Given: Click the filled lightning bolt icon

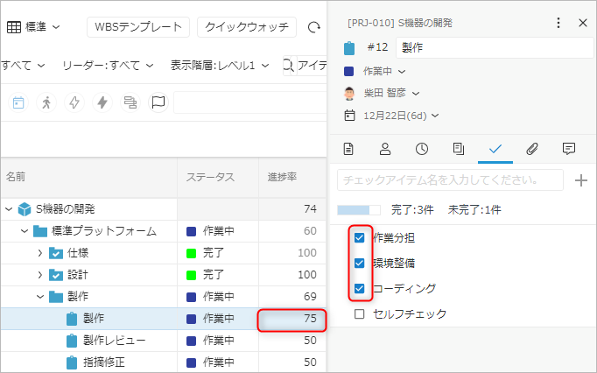Looking at the screenshot, I should (102, 102).
